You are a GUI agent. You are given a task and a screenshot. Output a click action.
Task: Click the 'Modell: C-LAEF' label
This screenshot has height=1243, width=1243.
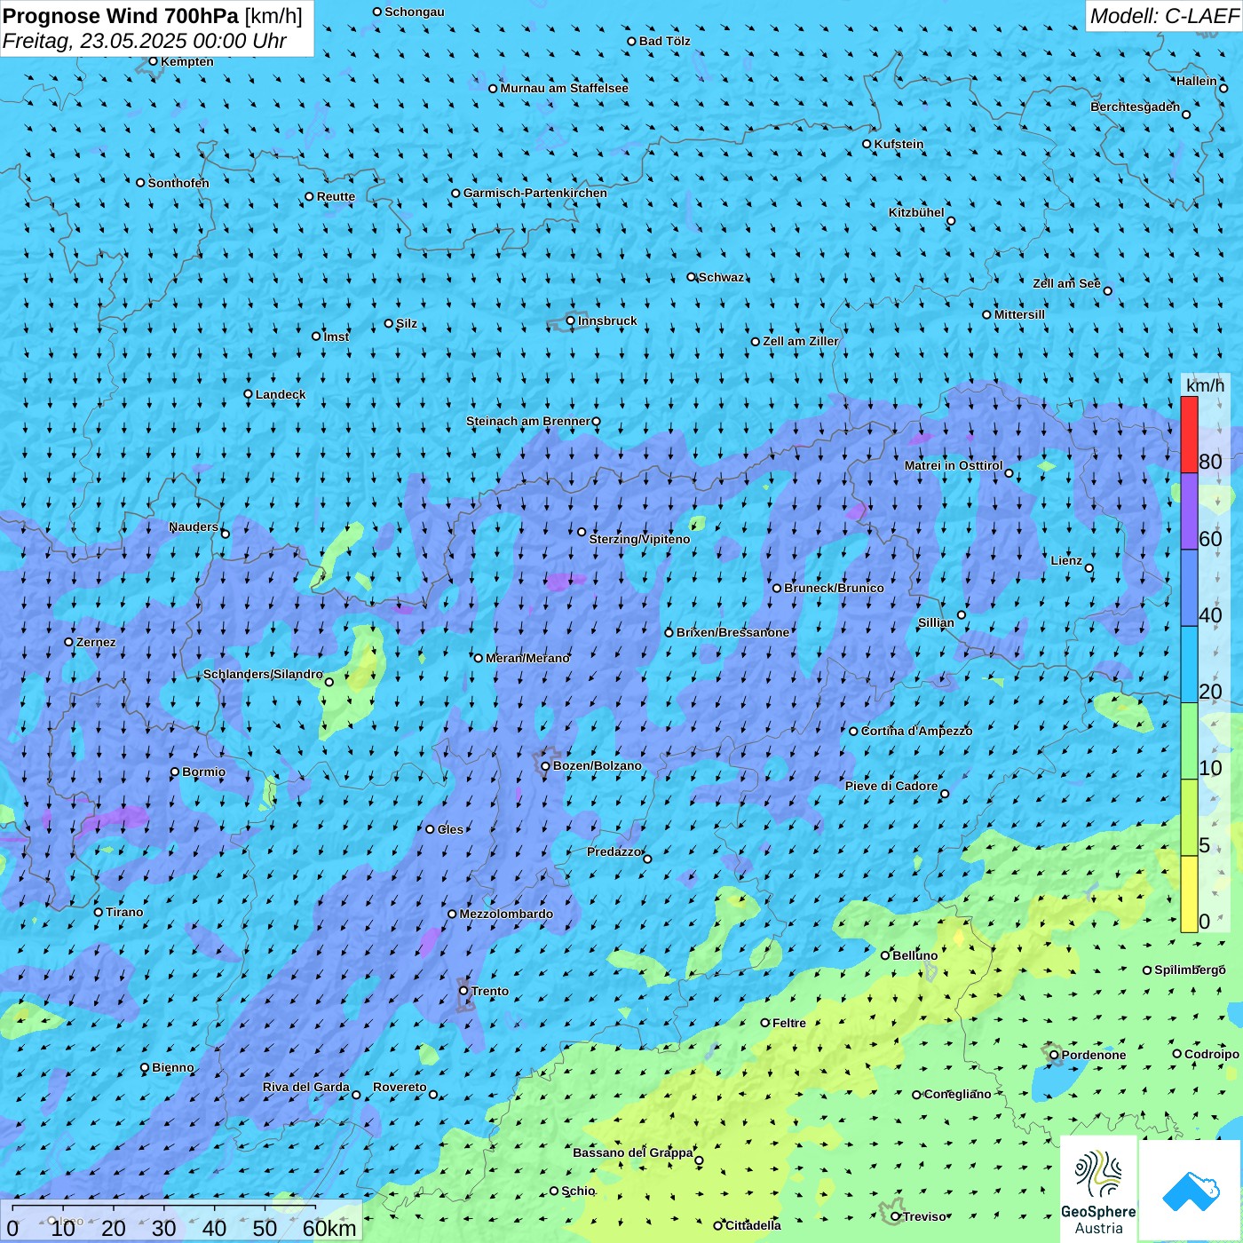[1164, 16]
